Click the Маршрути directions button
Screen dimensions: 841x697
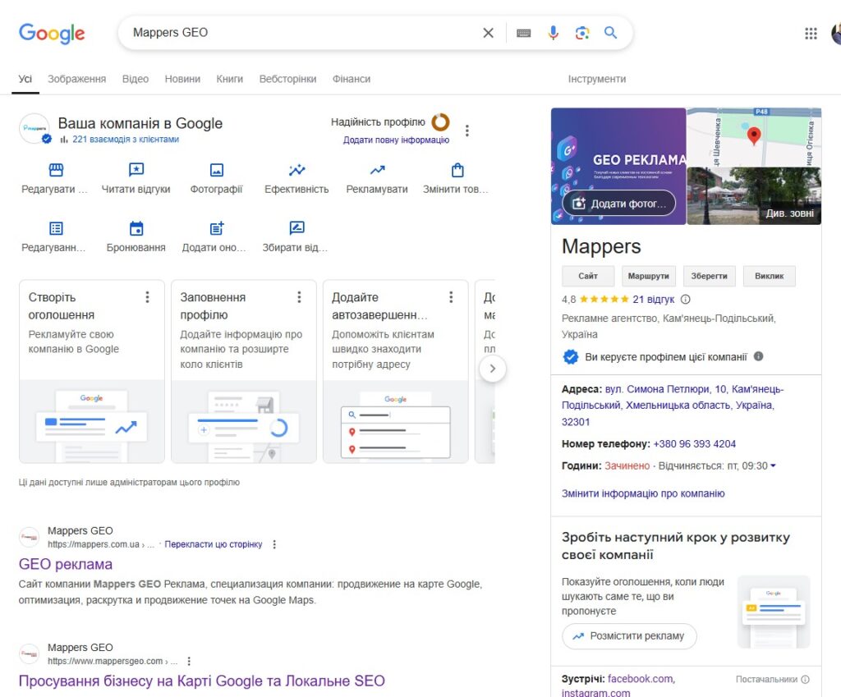point(649,276)
